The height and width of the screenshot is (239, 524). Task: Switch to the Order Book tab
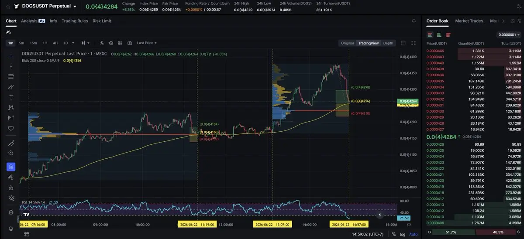[x=437, y=21]
